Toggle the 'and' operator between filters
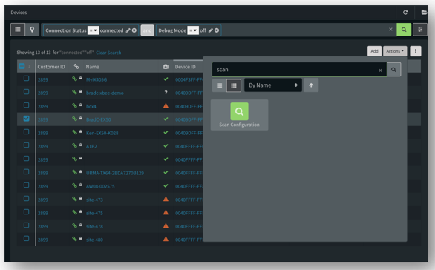The width and height of the screenshot is (435, 270). click(147, 30)
